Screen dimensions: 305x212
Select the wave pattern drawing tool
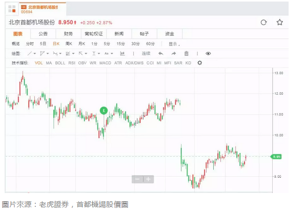pyautogui.click(x=55, y=53)
